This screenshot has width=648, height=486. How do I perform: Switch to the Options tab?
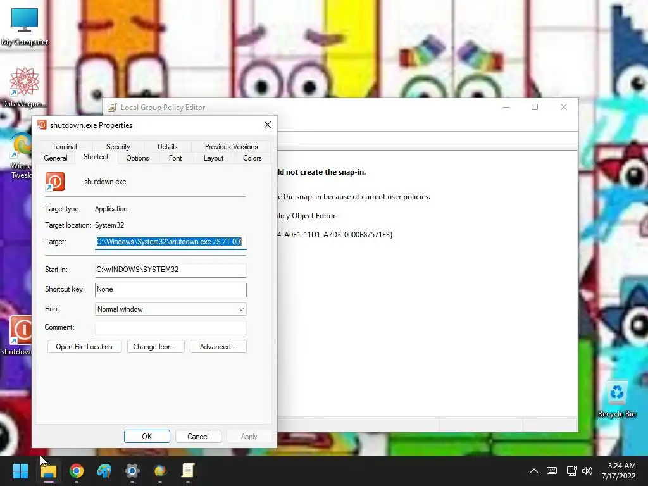[x=137, y=158]
